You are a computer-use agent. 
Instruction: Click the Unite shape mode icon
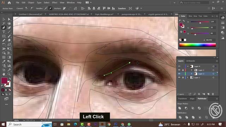(180, 108)
